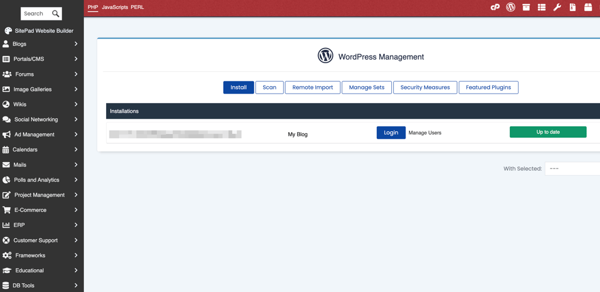This screenshot has width=600, height=292.
Task: Click the search magnifier icon
Action: pos(56,14)
